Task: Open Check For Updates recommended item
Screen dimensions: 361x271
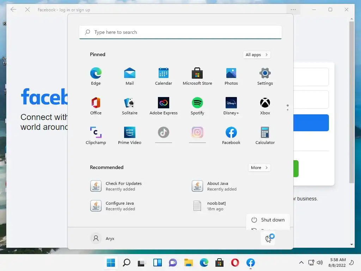Action: [116, 186]
